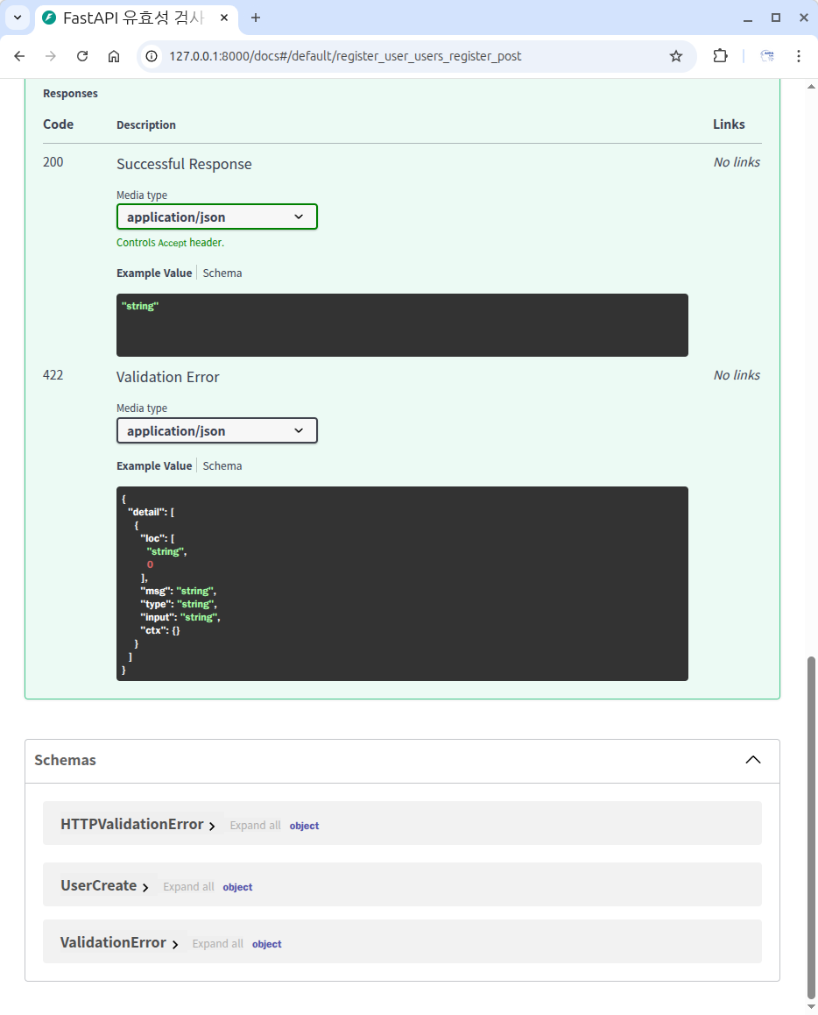Click the Links column header
The height and width of the screenshot is (1015, 818).
pyautogui.click(x=729, y=124)
